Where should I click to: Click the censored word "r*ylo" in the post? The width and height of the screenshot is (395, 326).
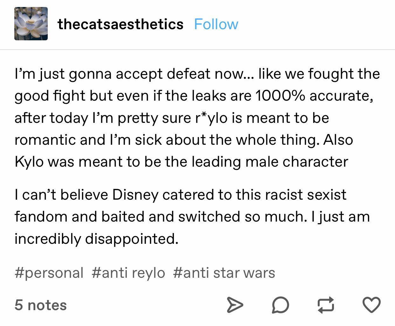(x=211, y=118)
